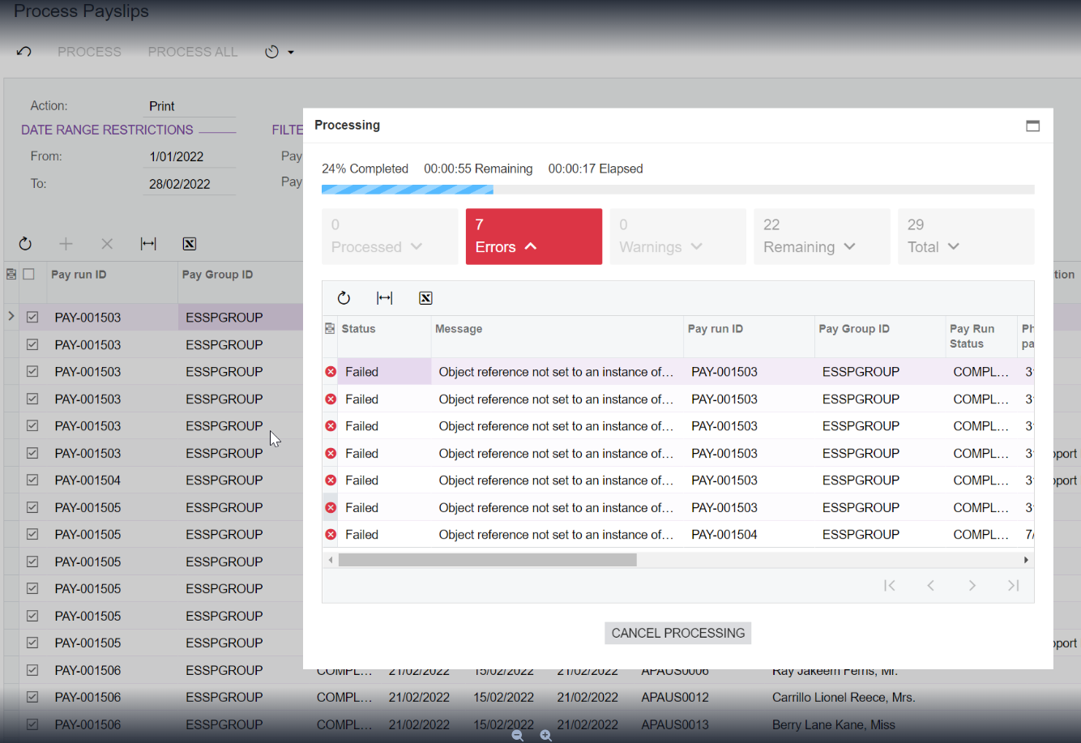This screenshot has width=1081, height=743.
Task: Go to the last page of results
Action: 1013,585
